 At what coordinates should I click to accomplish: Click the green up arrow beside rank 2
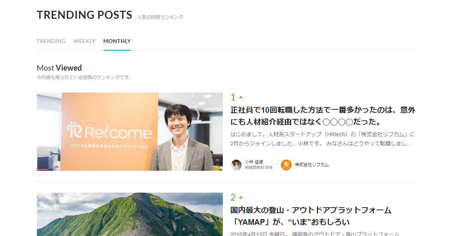(x=241, y=197)
